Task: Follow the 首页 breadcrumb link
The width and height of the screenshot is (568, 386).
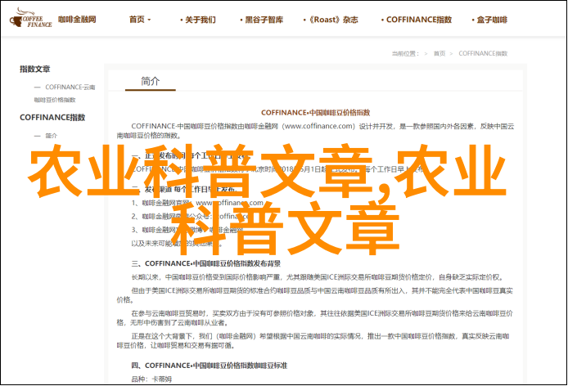Action: click(440, 54)
